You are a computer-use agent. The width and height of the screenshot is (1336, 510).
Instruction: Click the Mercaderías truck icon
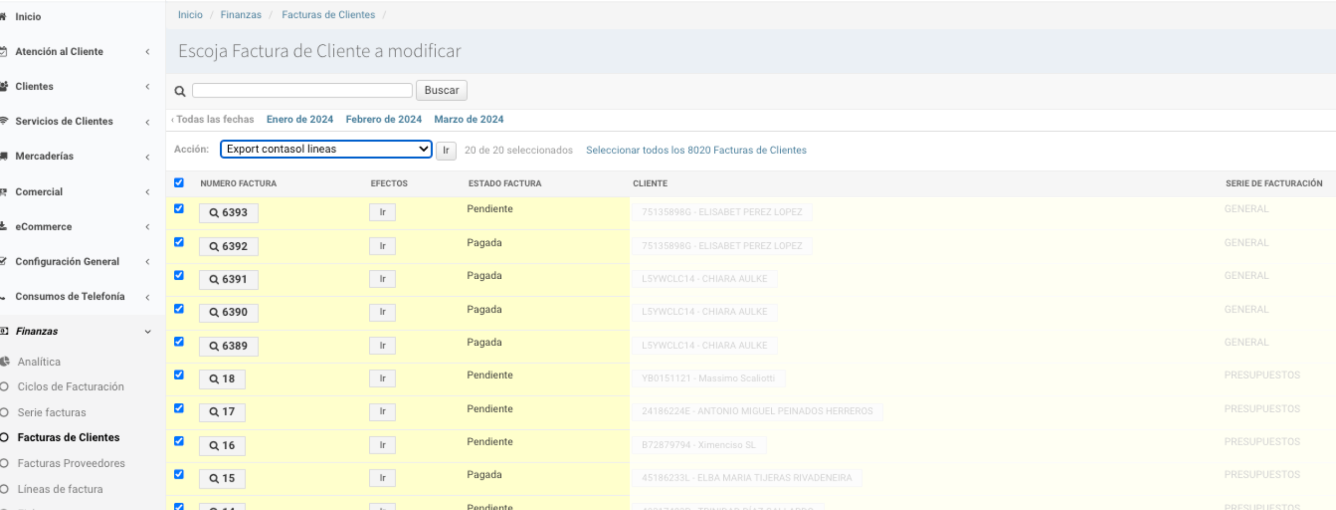coord(3,156)
